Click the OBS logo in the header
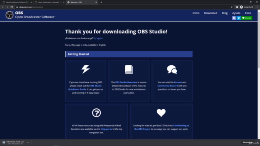Viewport: 260px width, 146px height. point(9,15)
